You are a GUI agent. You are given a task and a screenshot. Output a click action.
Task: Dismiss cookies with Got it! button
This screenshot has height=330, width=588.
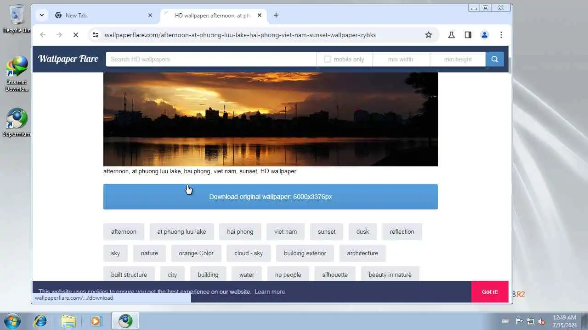(490, 291)
